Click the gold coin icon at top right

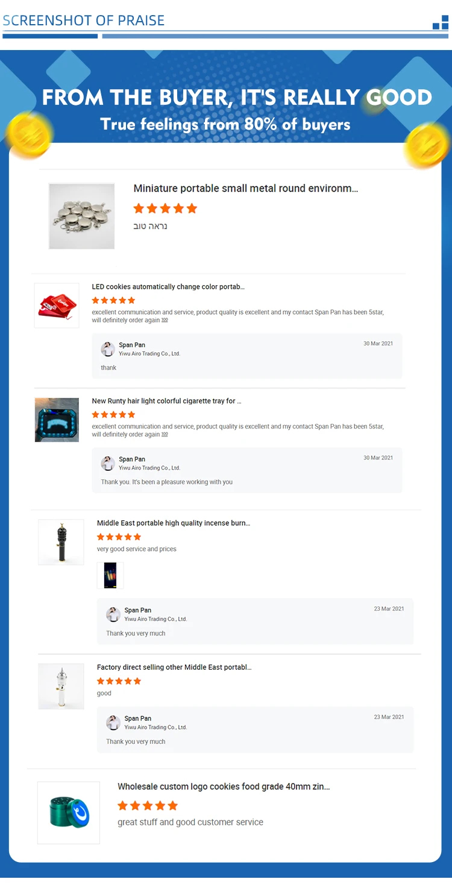[x=426, y=146]
